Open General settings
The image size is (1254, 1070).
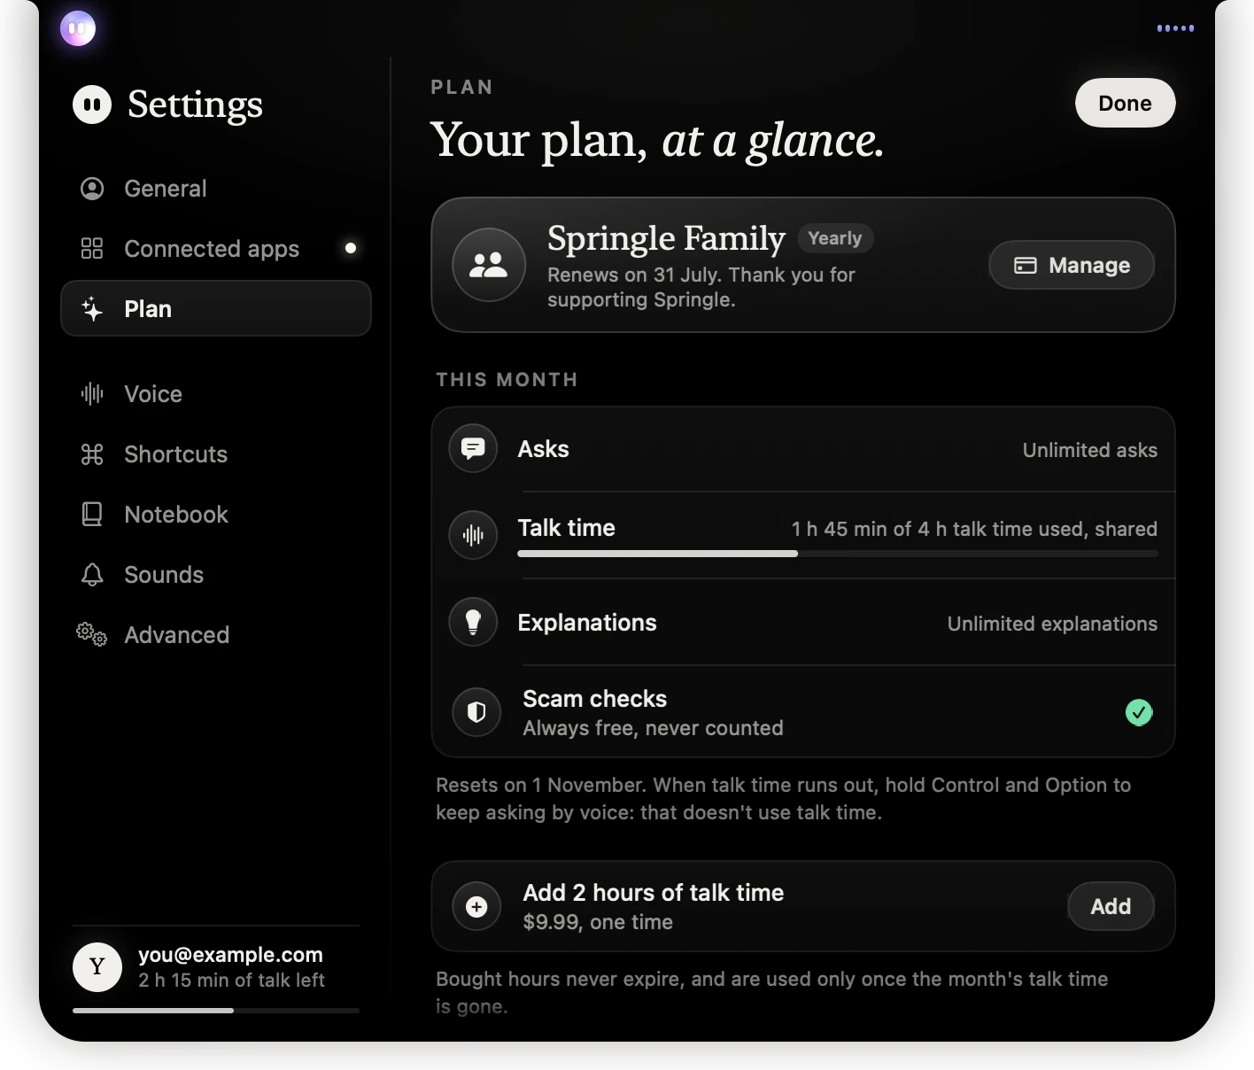pyautogui.click(x=216, y=189)
